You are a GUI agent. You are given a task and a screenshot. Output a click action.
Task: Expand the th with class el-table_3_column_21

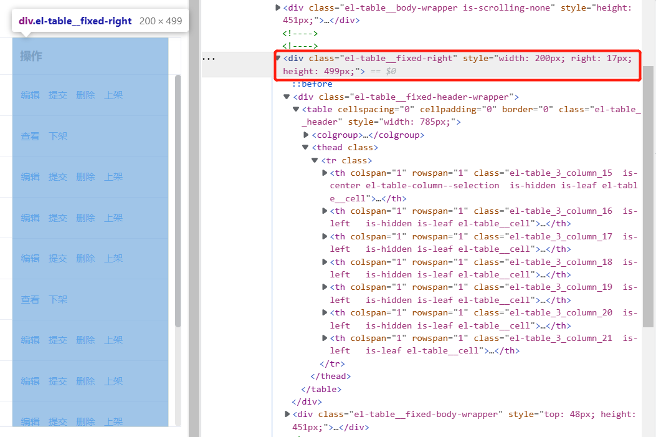point(324,338)
